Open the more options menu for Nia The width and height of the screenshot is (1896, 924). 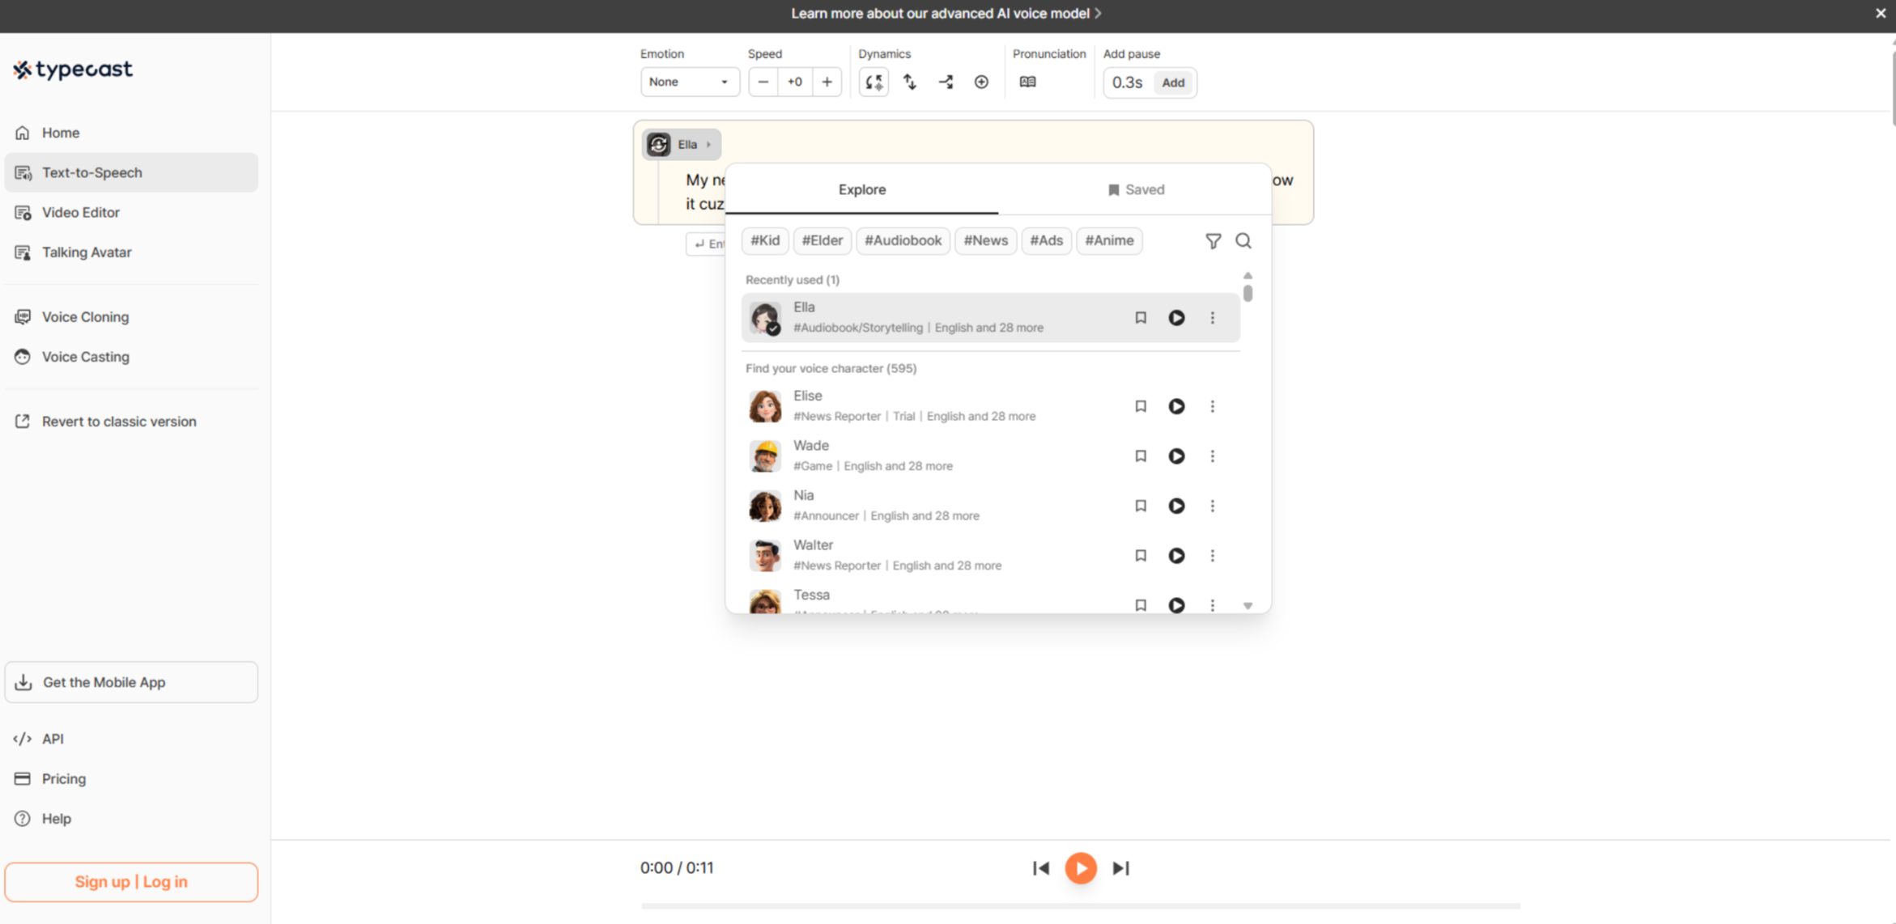(x=1212, y=505)
